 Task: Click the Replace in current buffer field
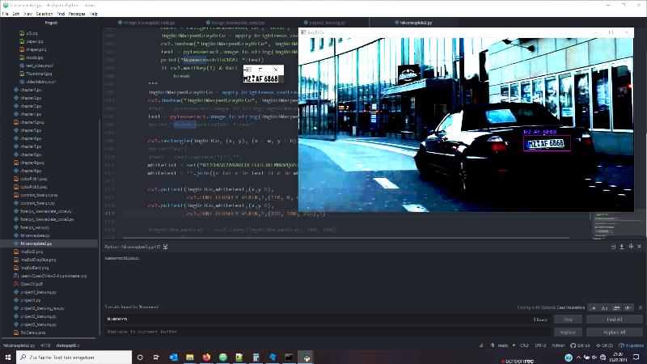(323, 332)
